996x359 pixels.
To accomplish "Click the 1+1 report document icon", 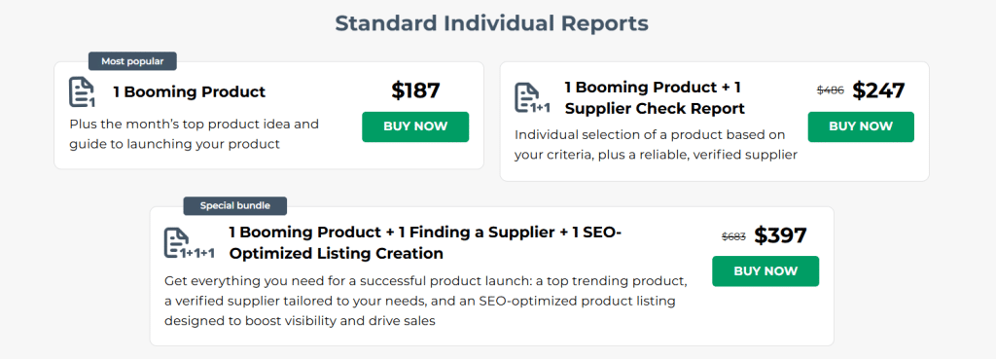I will 532,98.
